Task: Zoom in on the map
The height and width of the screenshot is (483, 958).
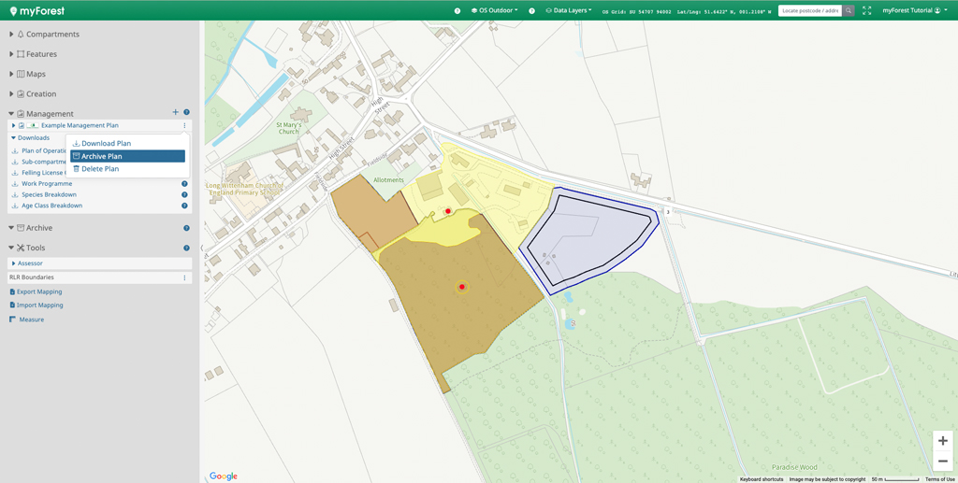Action: 942,441
